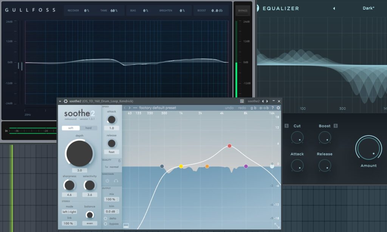Click the Attack knob in Equalizer
This screenshot has height=232, width=387.
point(297,165)
